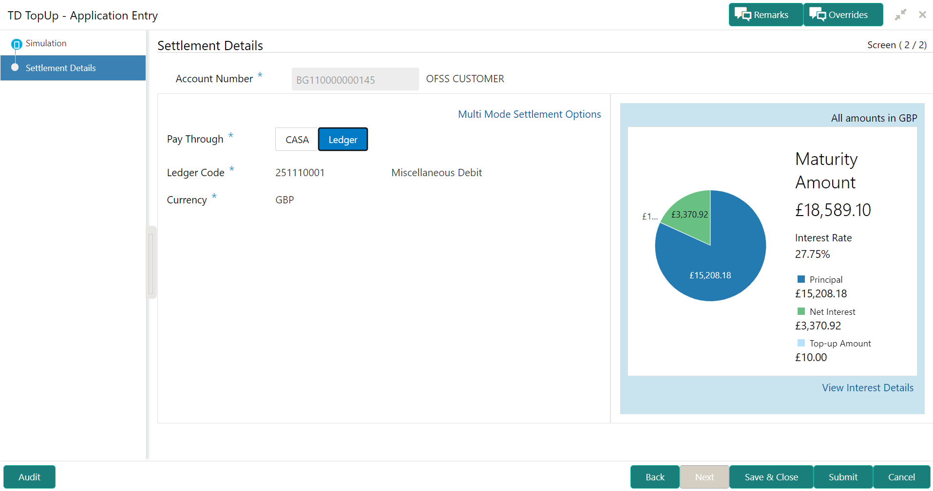The image size is (933, 491).
Task: Cancel the application entry
Action: (x=901, y=477)
